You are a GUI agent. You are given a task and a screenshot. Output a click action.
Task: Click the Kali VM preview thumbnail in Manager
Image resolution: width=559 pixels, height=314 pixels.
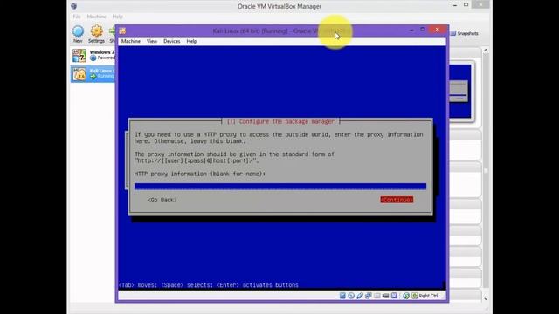(460, 92)
